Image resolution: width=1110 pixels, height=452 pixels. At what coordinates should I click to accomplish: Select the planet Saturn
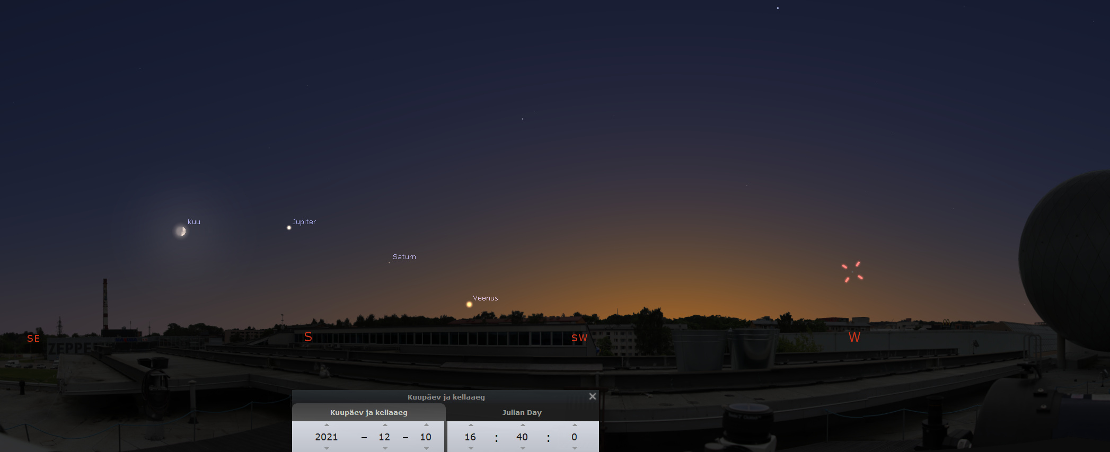[389, 263]
